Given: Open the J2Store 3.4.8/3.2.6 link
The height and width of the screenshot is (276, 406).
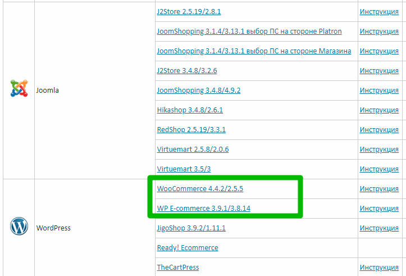Looking at the screenshot, I should pyautogui.click(x=186, y=71).
